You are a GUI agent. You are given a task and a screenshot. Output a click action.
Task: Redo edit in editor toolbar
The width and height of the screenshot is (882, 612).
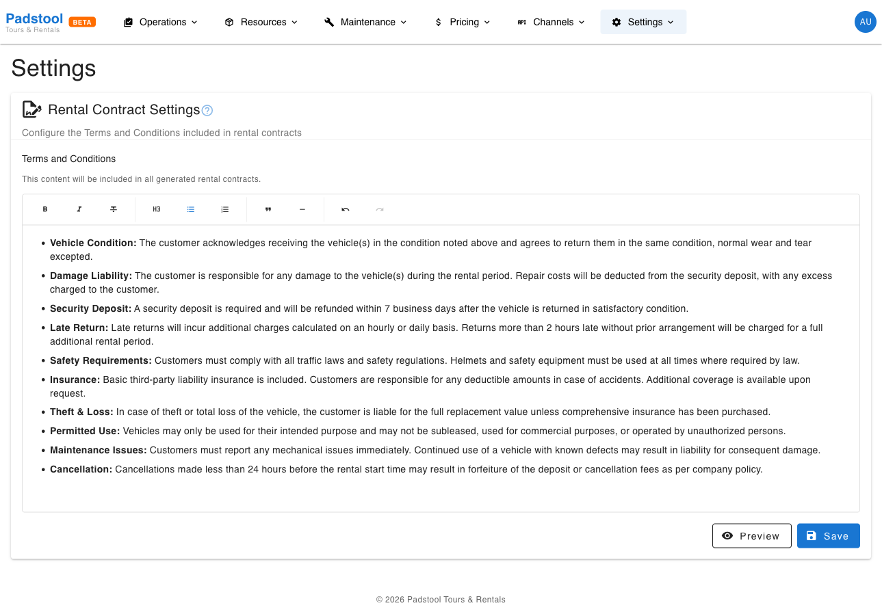pyautogui.click(x=380, y=209)
